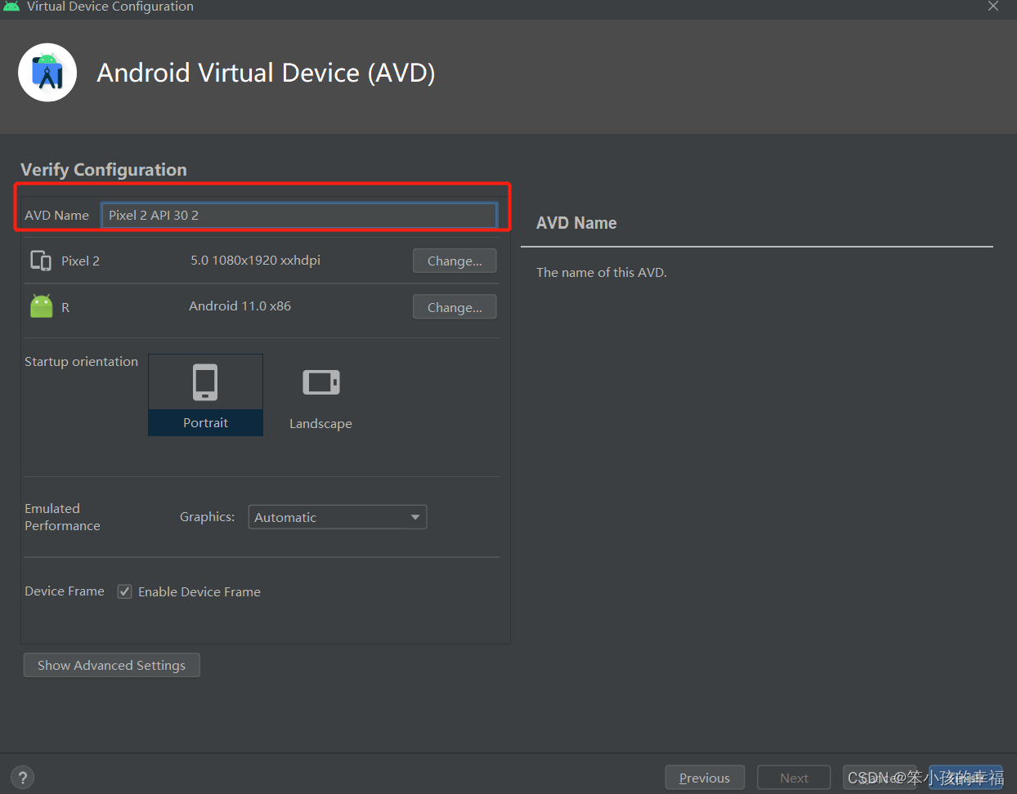Close the Virtual Device Configuration window
Viewport: 1017px width, 794px height.
click(993, 7)
